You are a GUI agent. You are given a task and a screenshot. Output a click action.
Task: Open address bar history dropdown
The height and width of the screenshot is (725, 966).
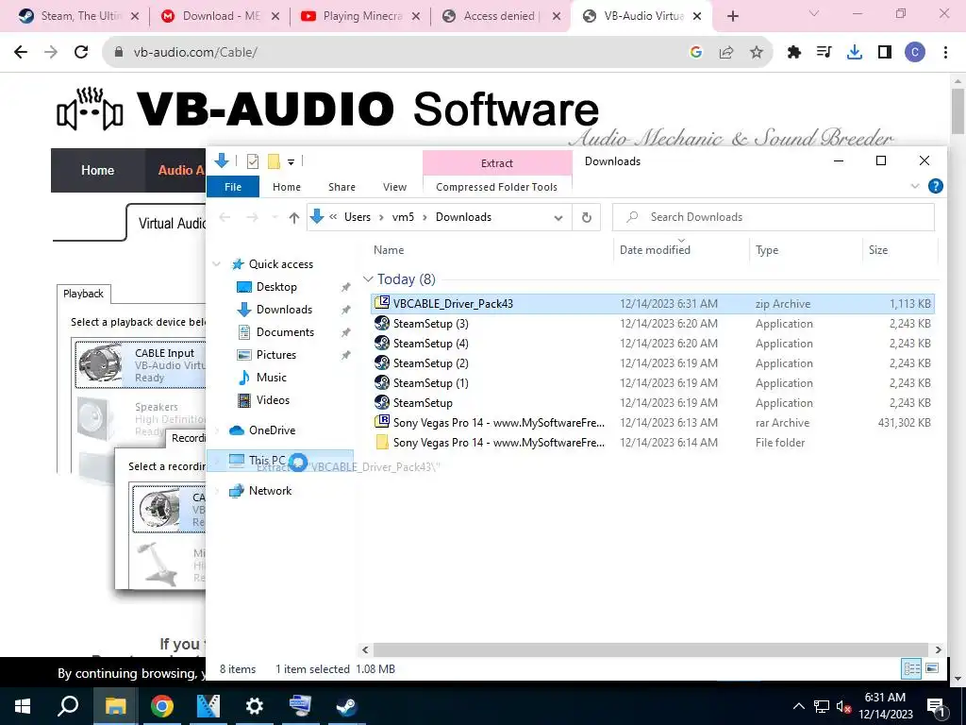coord(558,218)
